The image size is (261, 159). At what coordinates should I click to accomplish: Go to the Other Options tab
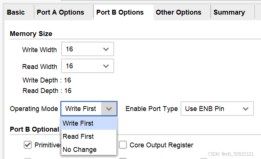click(178, 12)
